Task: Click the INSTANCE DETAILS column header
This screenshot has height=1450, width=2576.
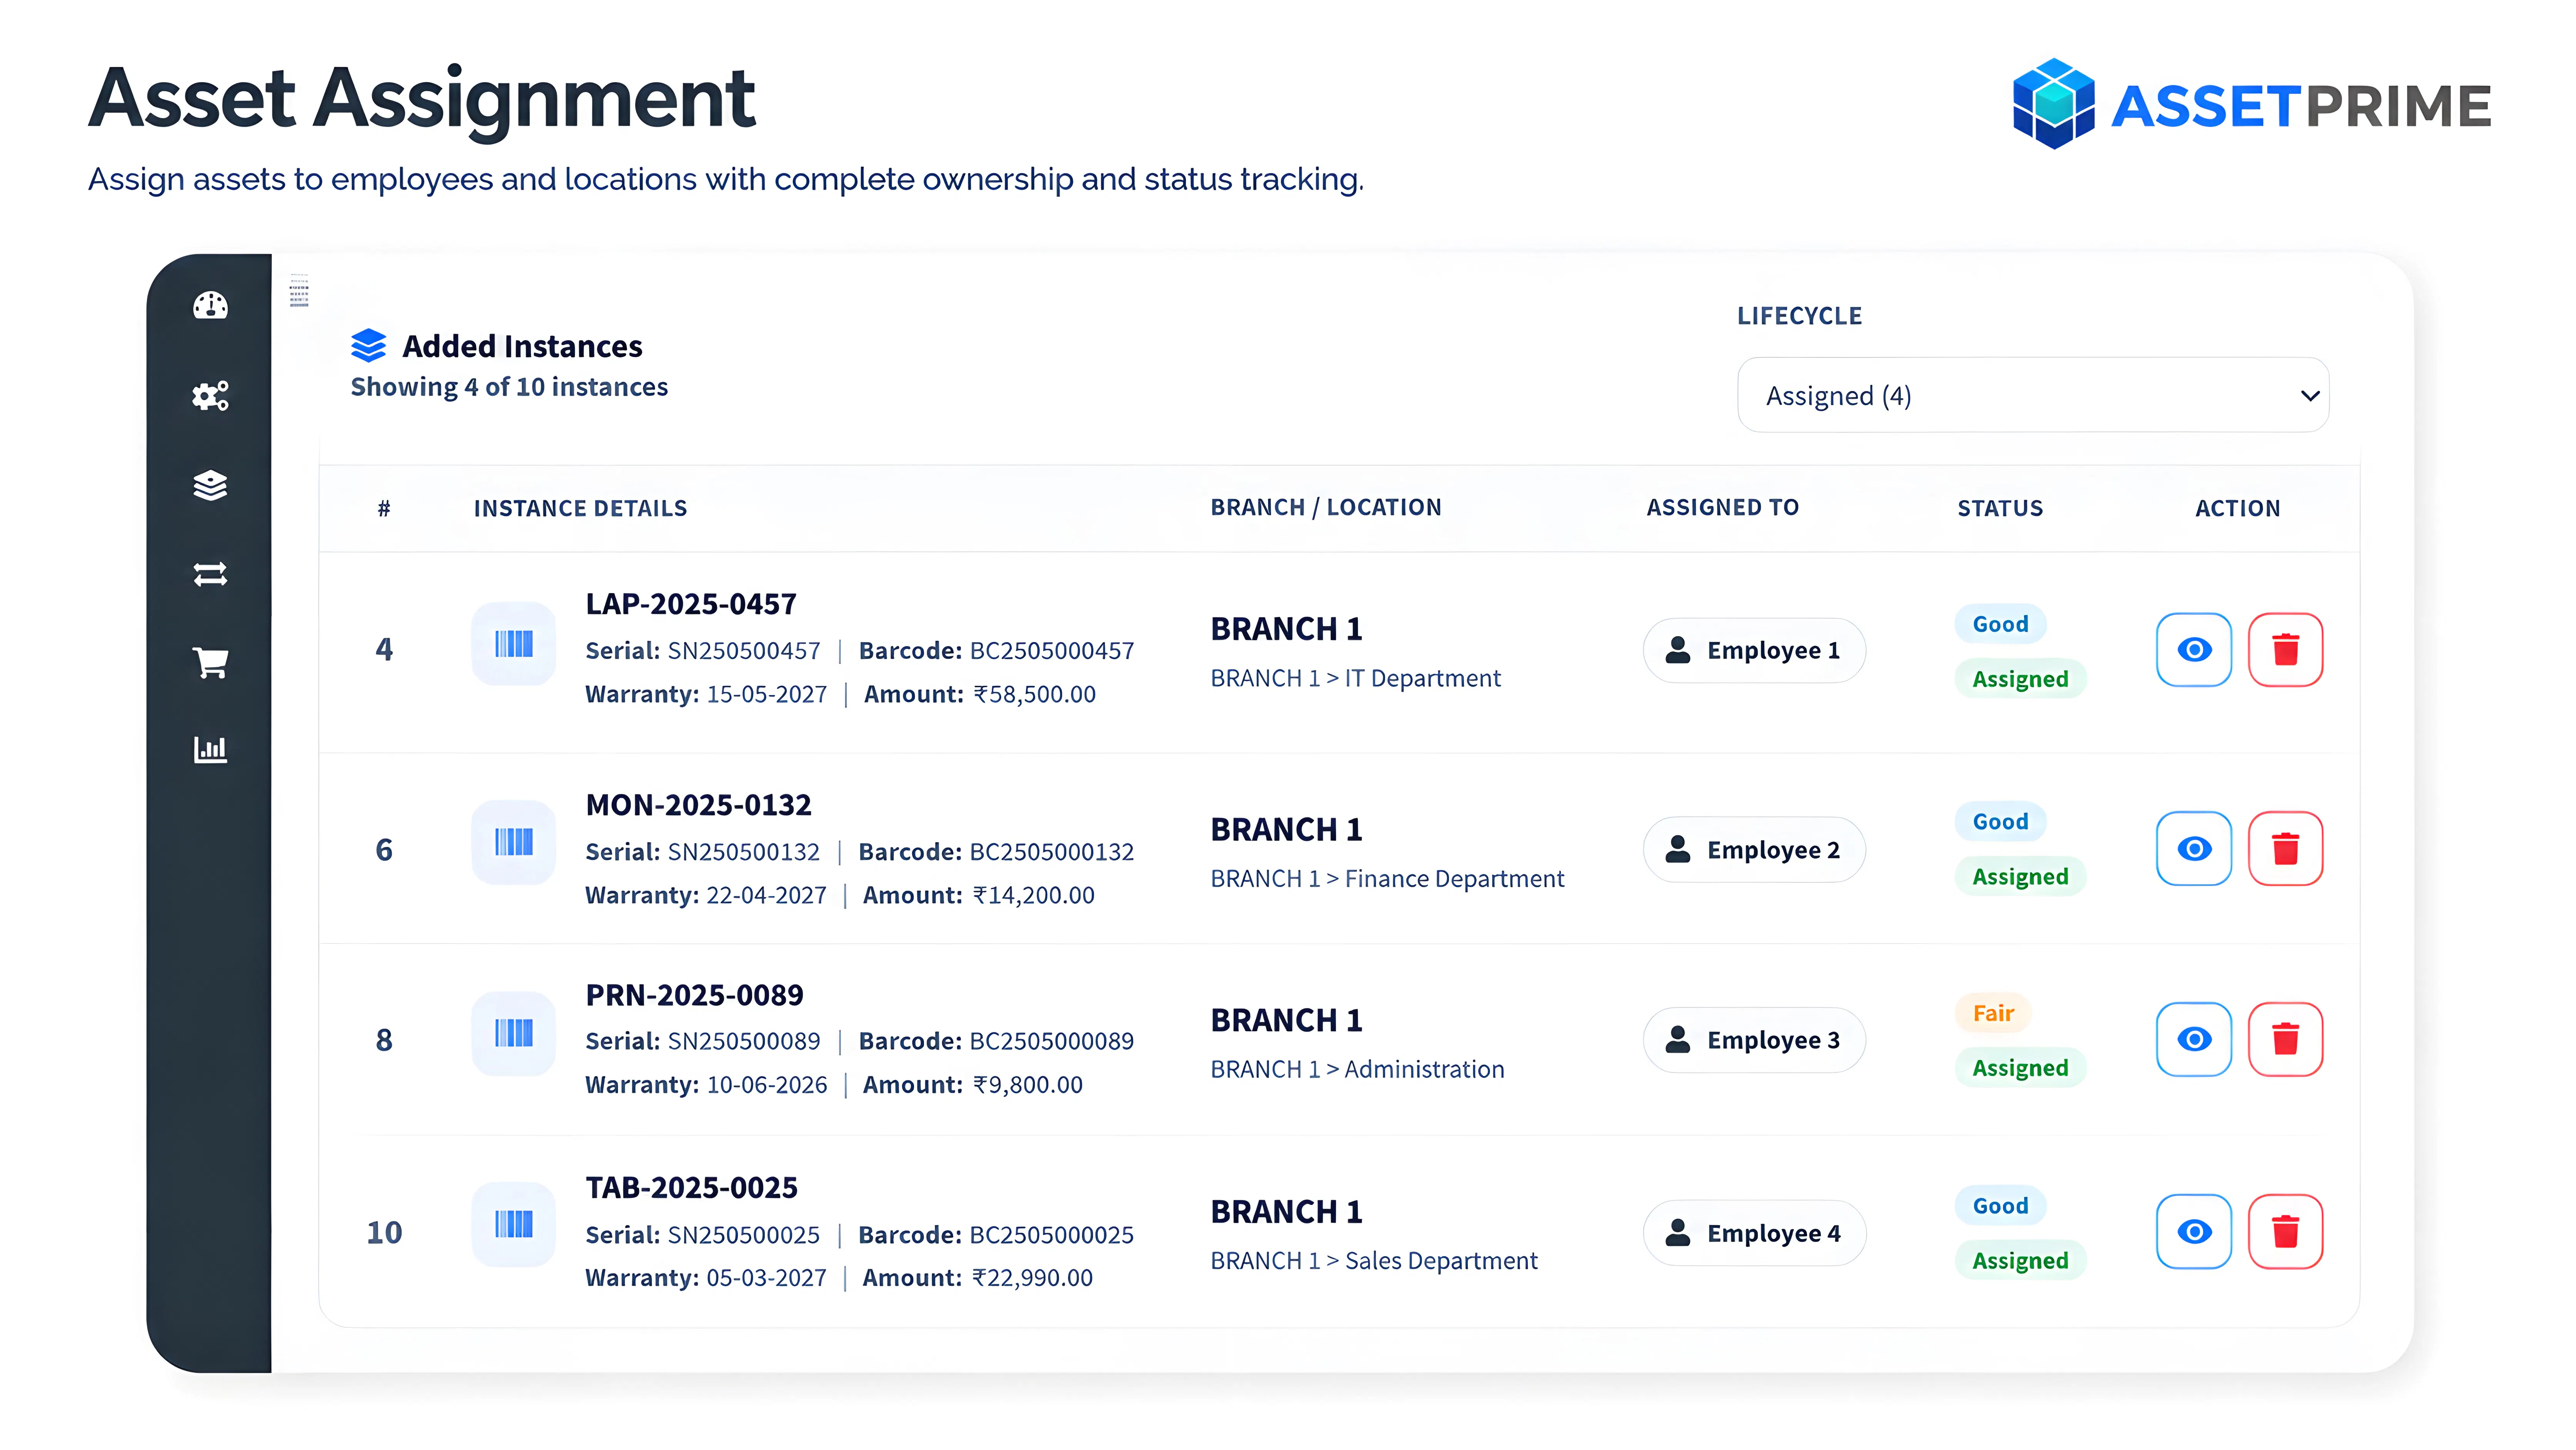Action: (x=580, y=508)
